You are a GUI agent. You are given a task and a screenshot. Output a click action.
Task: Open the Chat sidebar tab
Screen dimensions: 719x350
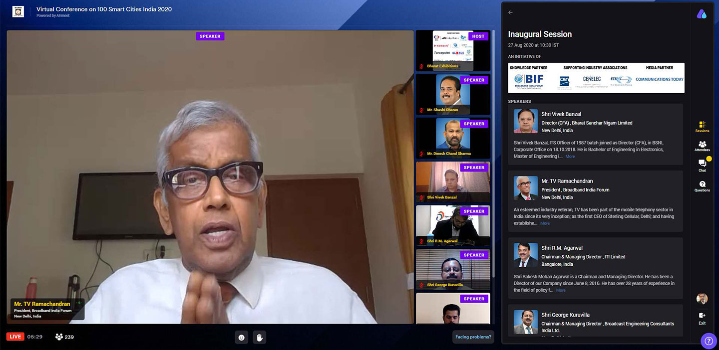(702, 166)
